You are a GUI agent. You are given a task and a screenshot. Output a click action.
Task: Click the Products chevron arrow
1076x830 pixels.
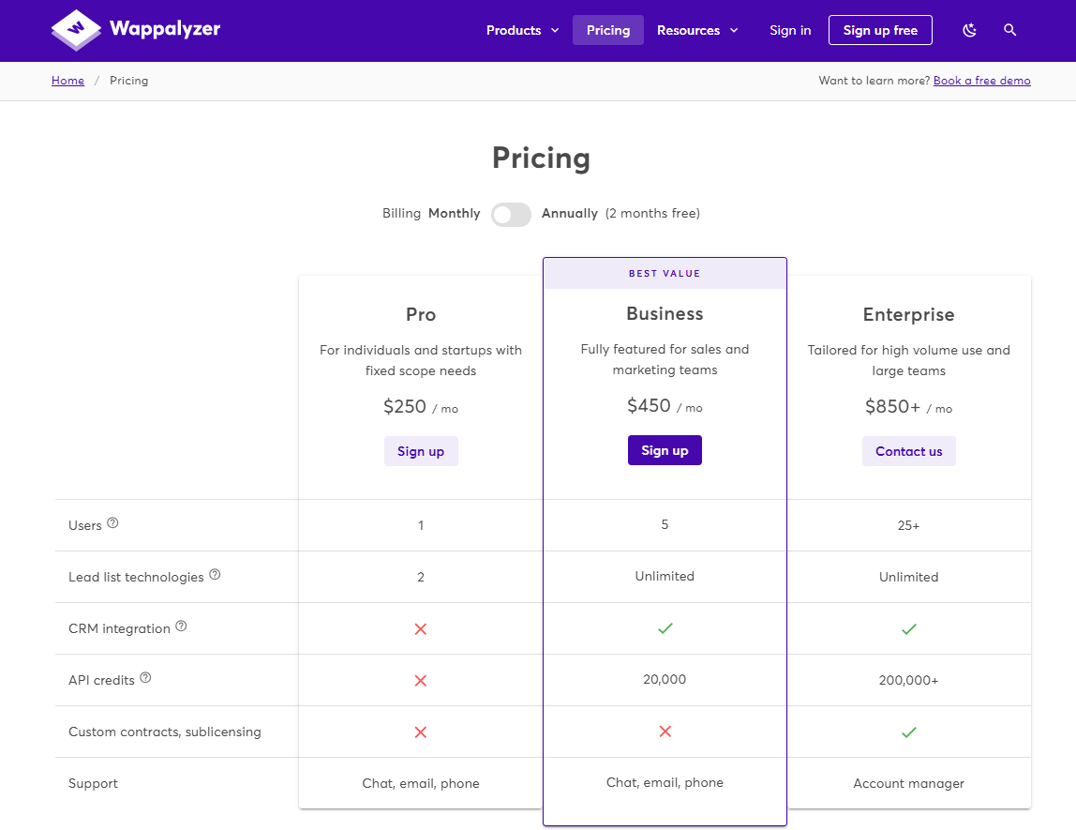pyautogui.click(x=555, y=30)
